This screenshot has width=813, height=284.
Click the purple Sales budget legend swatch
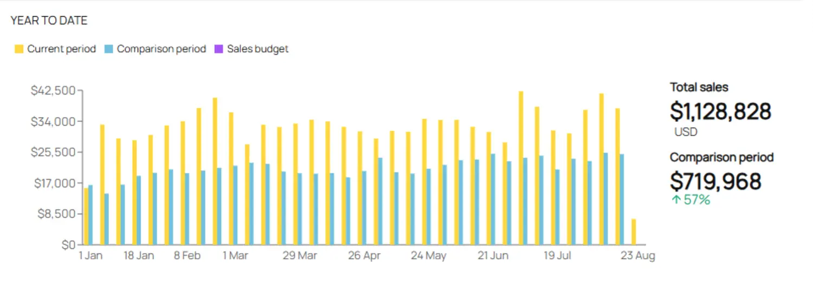point(218,49)
